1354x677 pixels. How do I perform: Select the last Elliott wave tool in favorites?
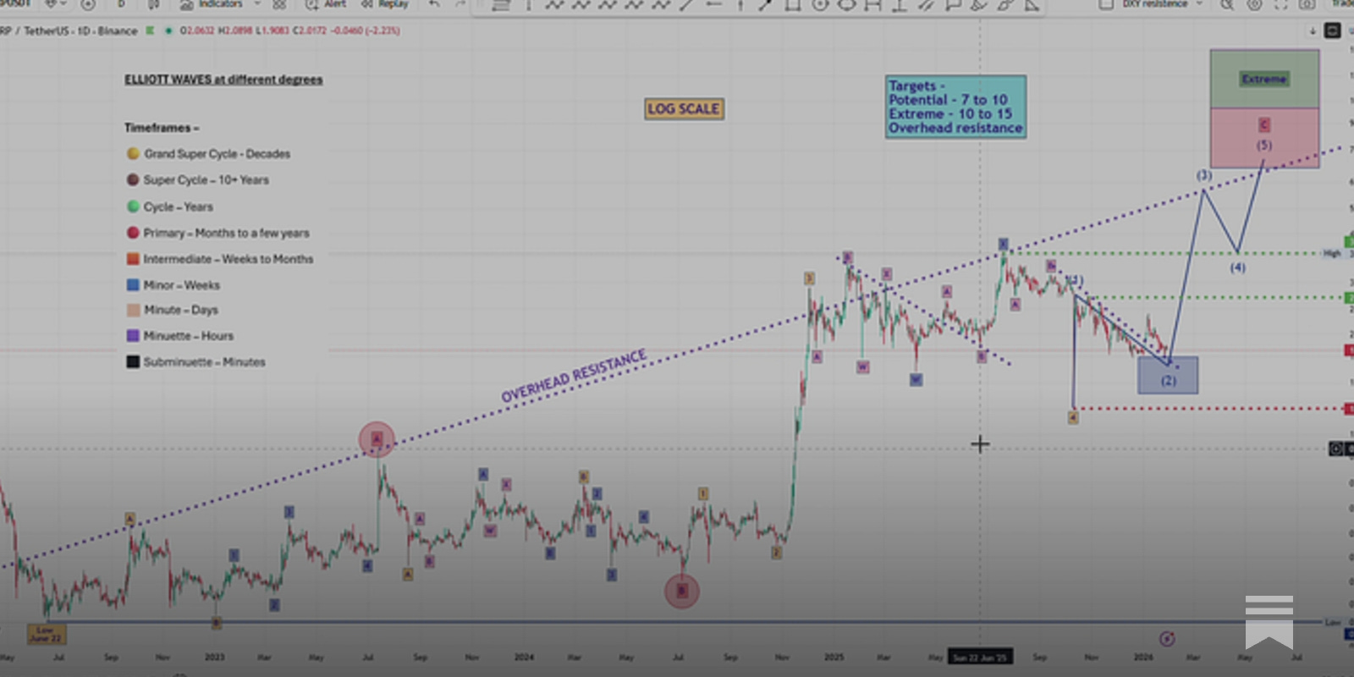pos(661,5)
